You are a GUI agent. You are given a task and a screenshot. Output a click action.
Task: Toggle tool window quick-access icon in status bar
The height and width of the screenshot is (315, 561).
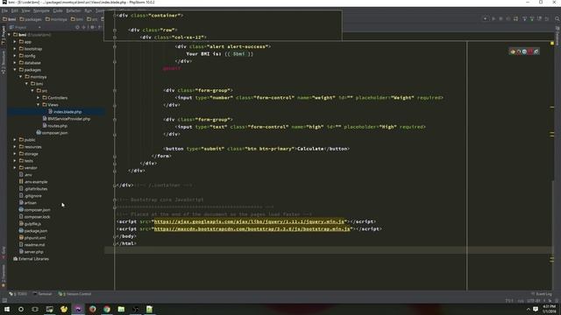4,301
